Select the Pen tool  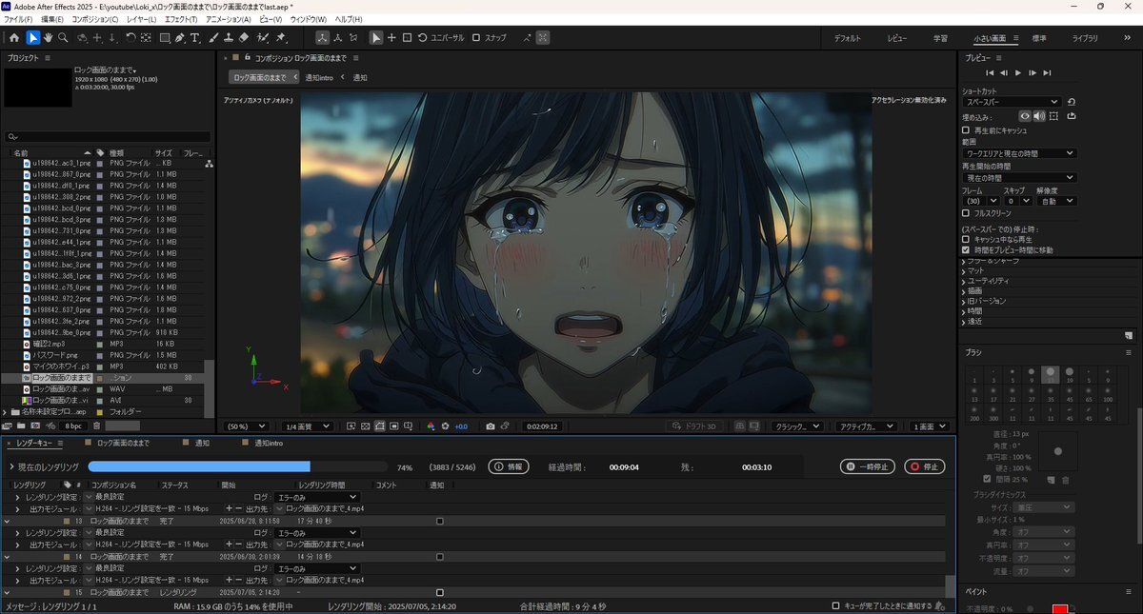click(x=181, y=38)
